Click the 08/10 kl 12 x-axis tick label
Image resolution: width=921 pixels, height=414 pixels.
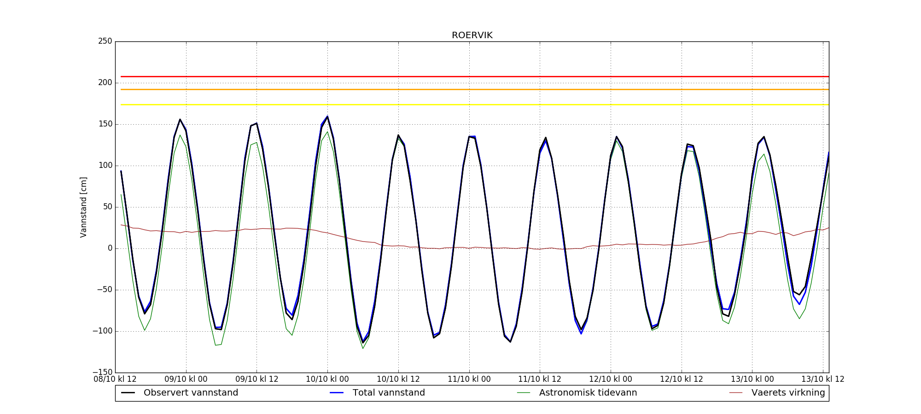pyautogui.click(x=115, y=379)
